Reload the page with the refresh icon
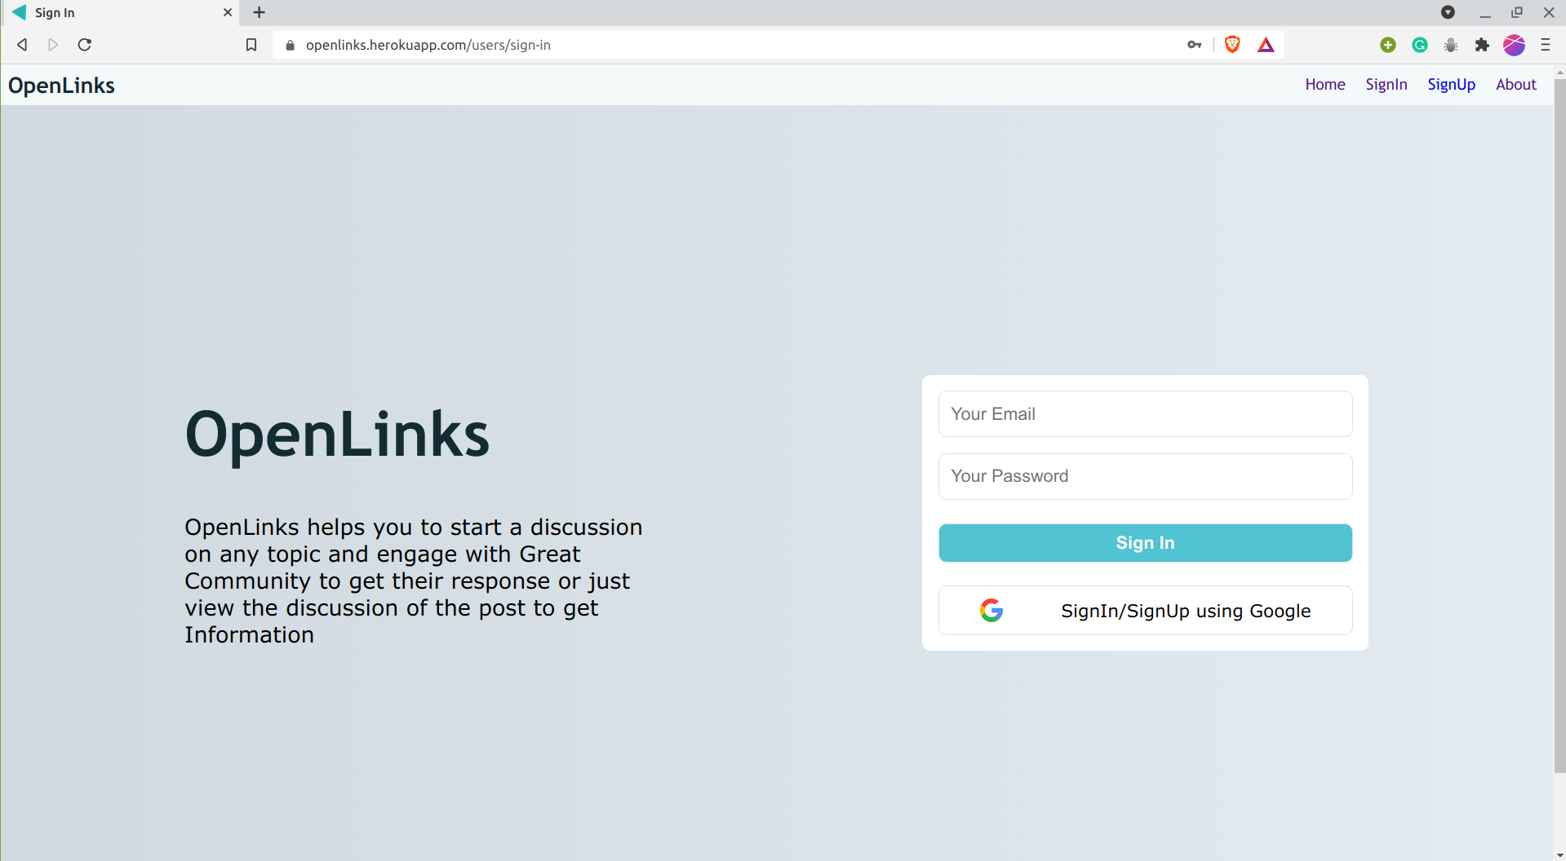This screenshot has height=861, width=1566. [84, 45]
